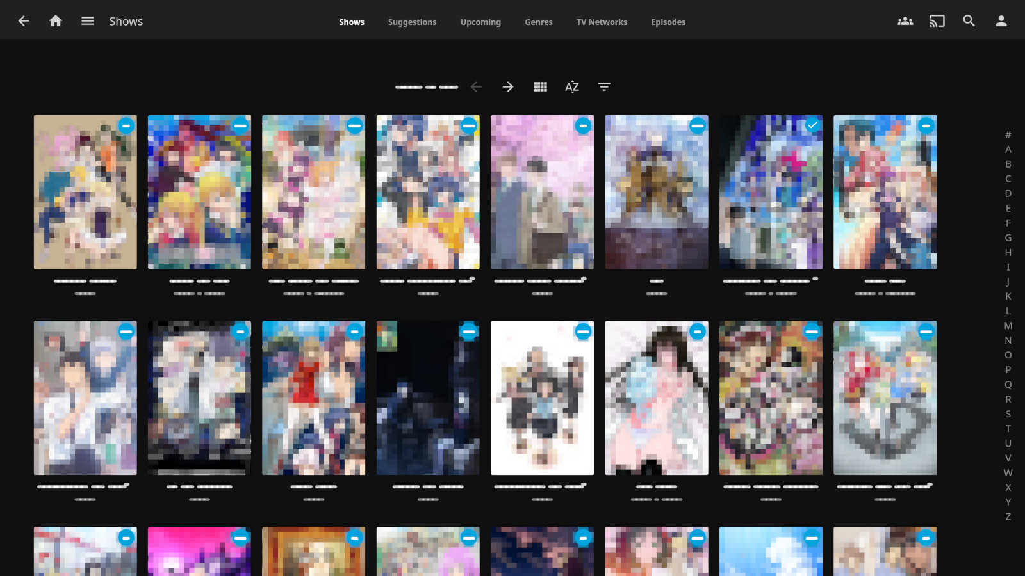Open the search magnifier icon
This screenshot has width=1025, height=576.
click(x=969, y=21)
